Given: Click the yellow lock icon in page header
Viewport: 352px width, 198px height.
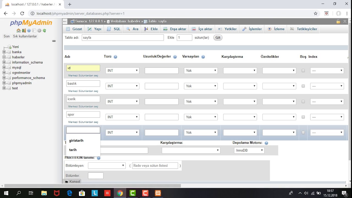Looking at the screenshot, I should [x=338, y=21].
